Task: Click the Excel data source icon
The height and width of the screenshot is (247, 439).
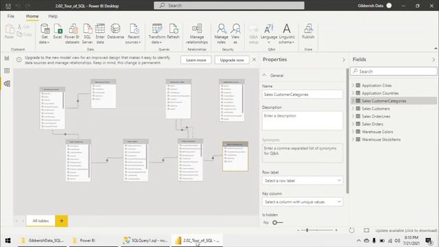Action: point(58,31)
